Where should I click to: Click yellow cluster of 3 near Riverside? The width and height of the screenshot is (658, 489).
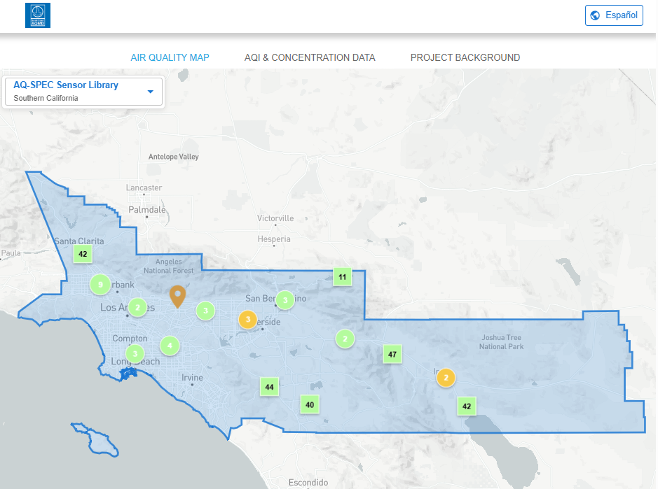coord(247,320)
